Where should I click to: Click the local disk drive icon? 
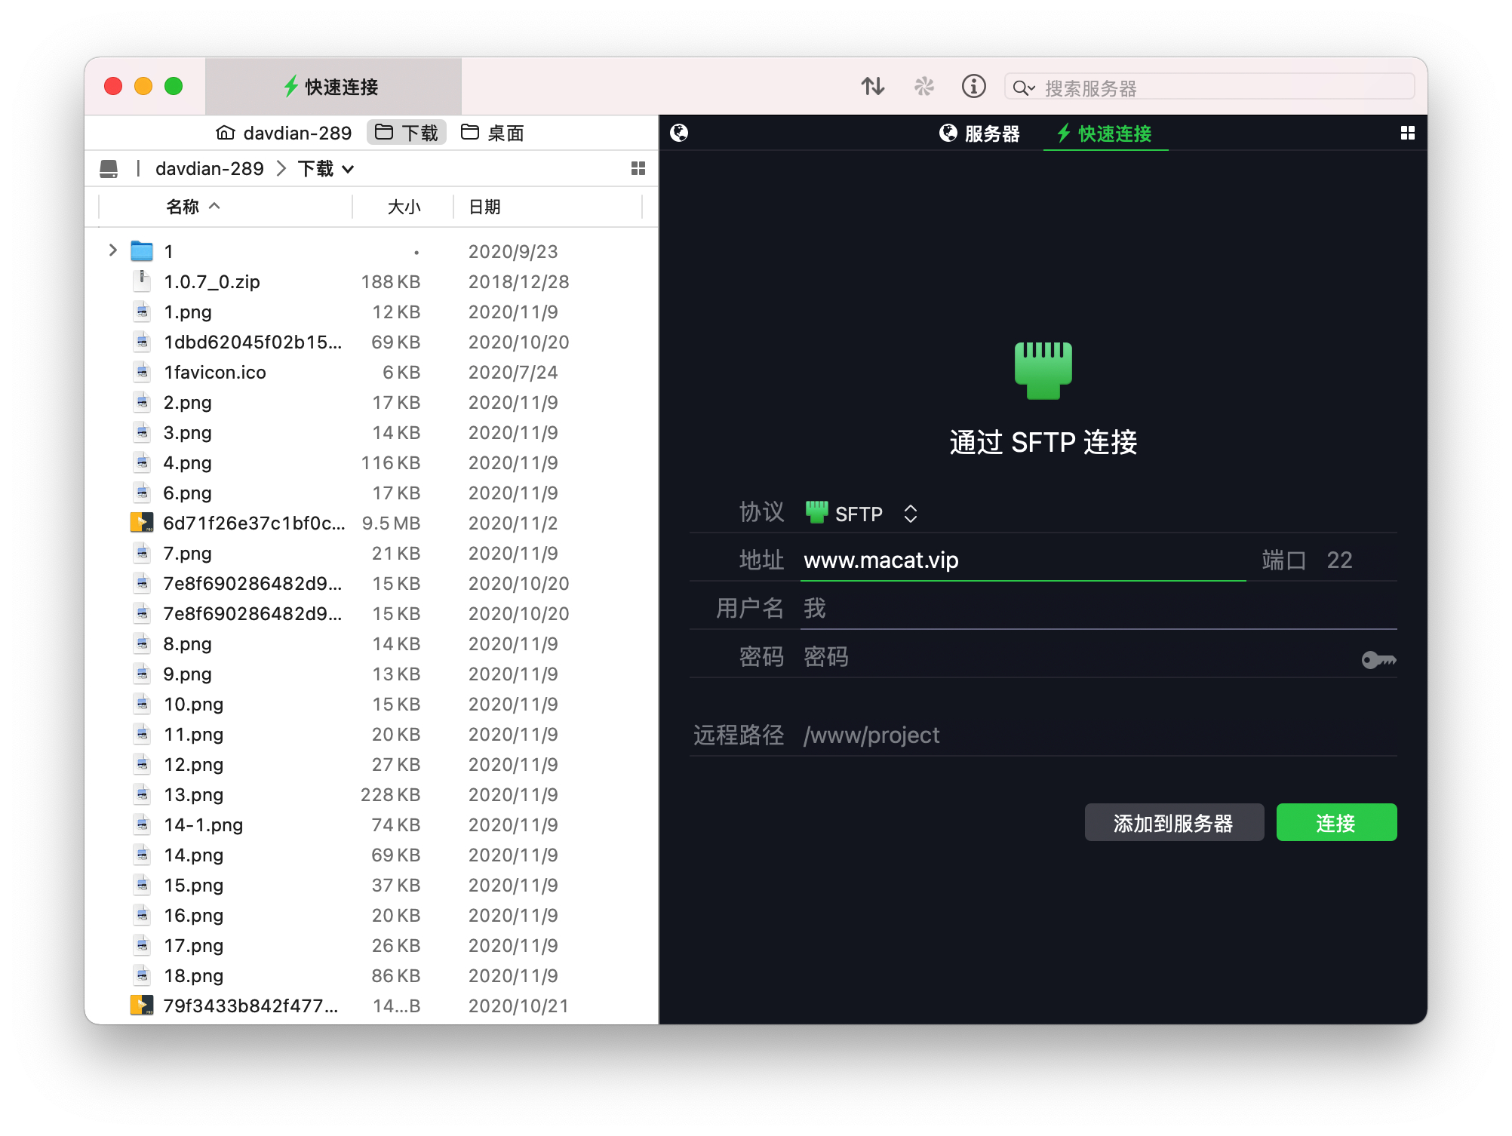point(109,169)
